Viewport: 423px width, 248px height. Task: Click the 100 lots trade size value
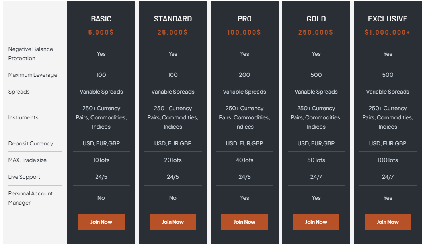pos(388,160)
